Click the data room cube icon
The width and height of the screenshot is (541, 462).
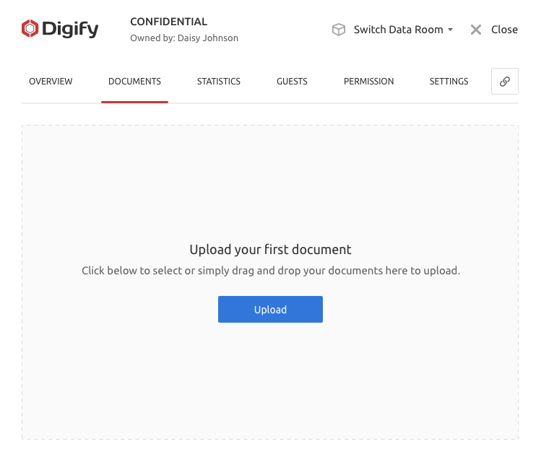pyautogui.click(x=338, y=30)
